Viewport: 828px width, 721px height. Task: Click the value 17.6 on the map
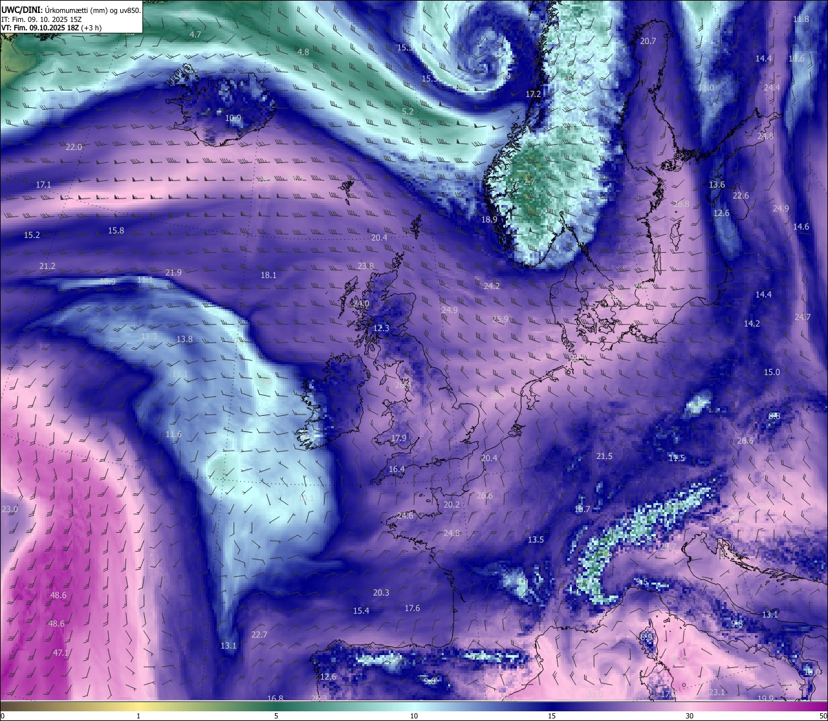pyautogui.click(x=412, y=608)
